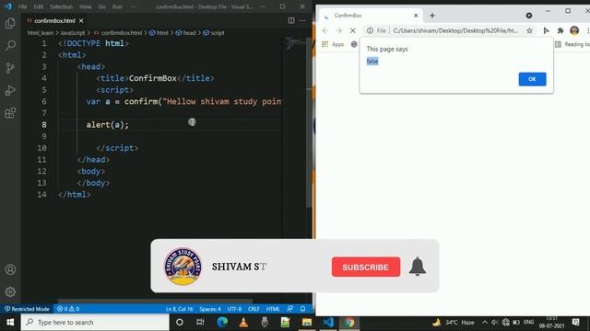Open problems errors and warnings indicator

[x=68, y=309]
